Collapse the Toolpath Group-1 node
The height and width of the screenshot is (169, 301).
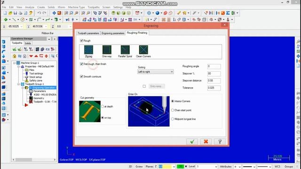[19, 84]
